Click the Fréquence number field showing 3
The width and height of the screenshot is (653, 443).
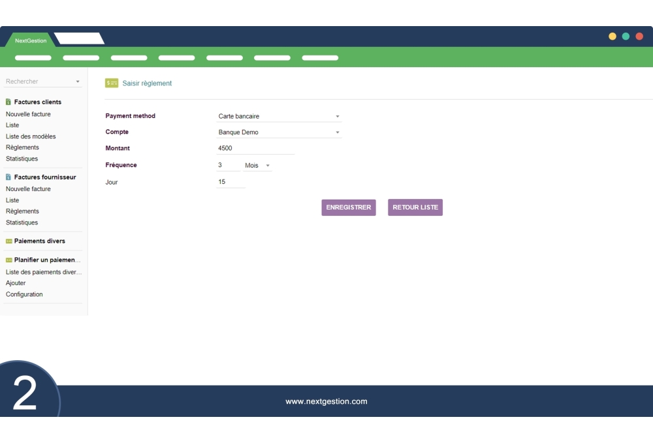click(229, 164)
